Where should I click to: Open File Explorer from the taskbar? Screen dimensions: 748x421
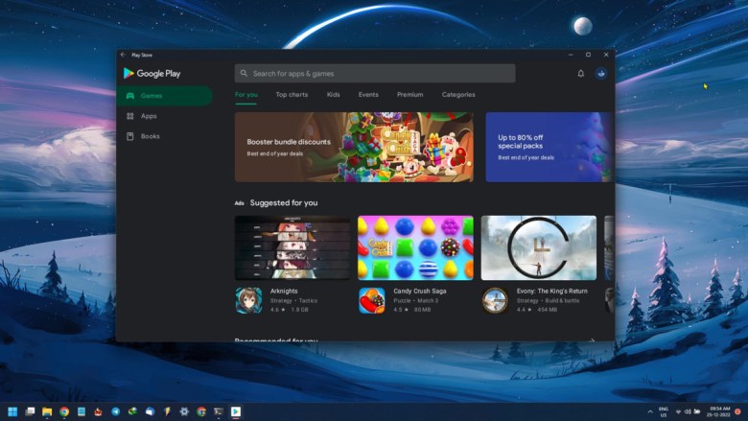point(47,411)
